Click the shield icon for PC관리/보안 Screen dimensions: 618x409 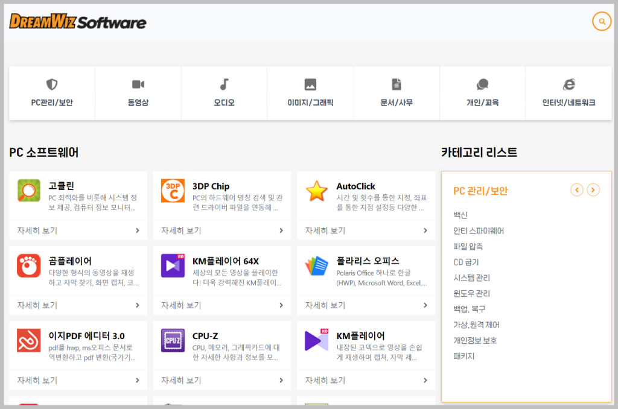tap(52, 84)
